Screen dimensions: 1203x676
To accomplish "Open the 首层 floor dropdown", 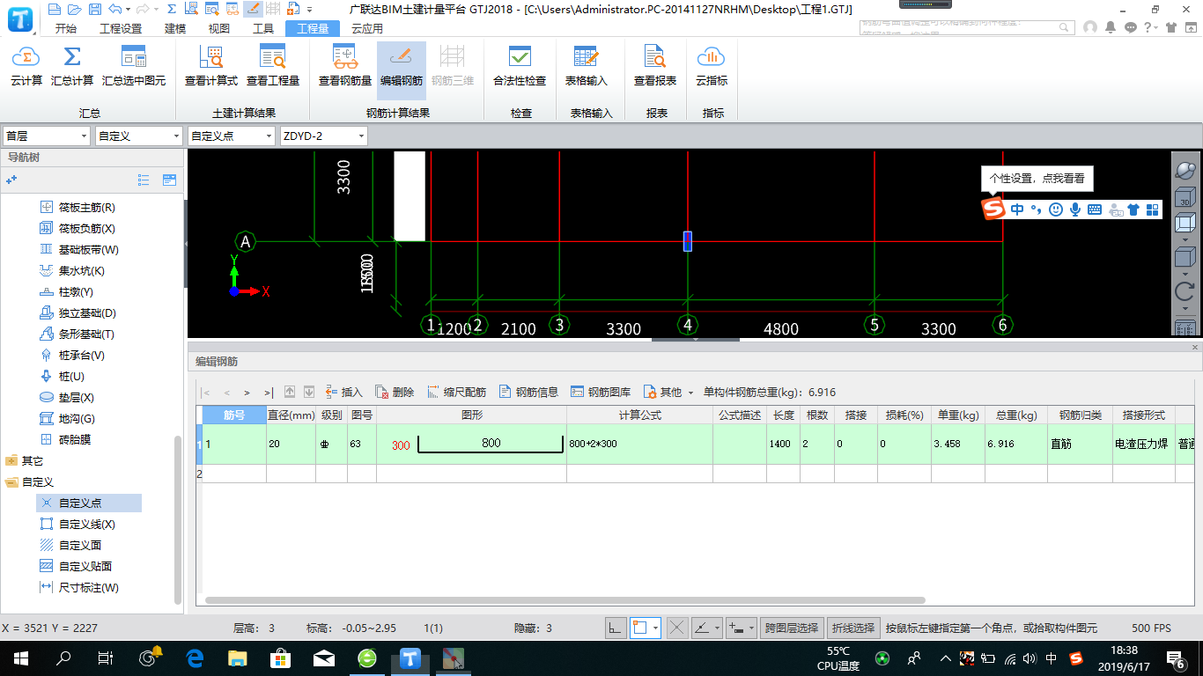I will [x=47, y=136].
